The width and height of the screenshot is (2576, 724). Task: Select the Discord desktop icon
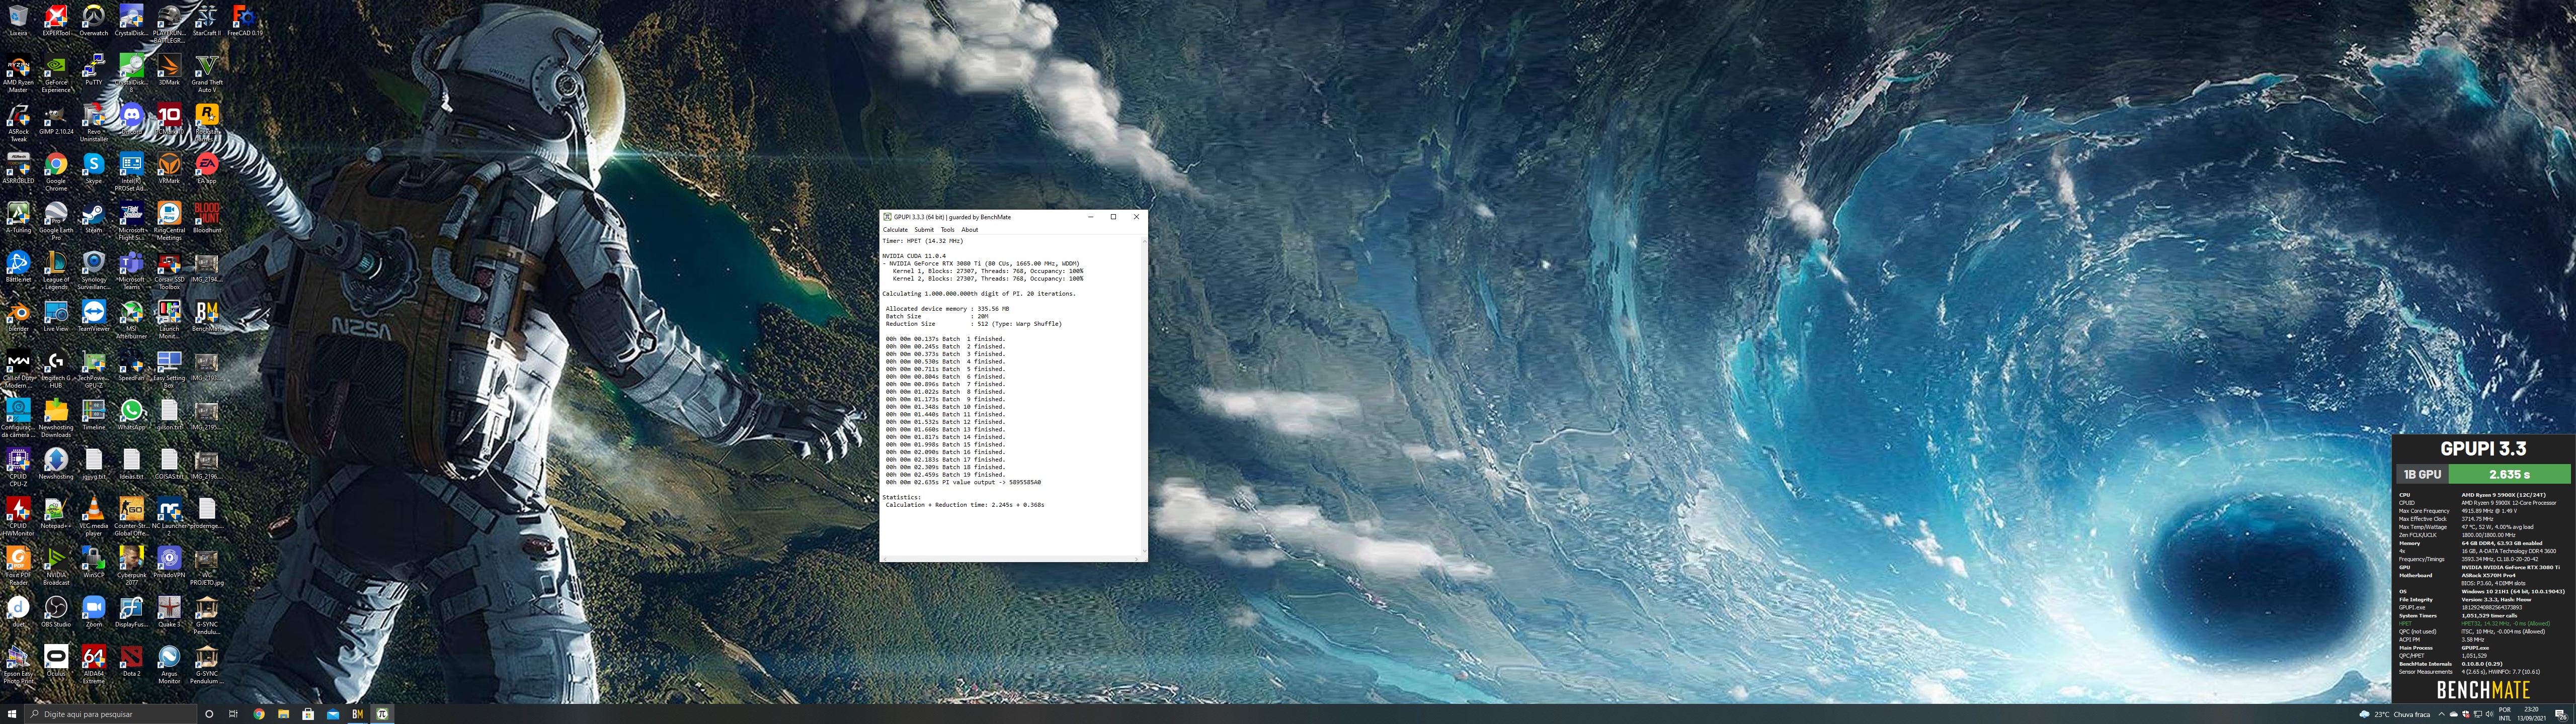coord(131,120)
